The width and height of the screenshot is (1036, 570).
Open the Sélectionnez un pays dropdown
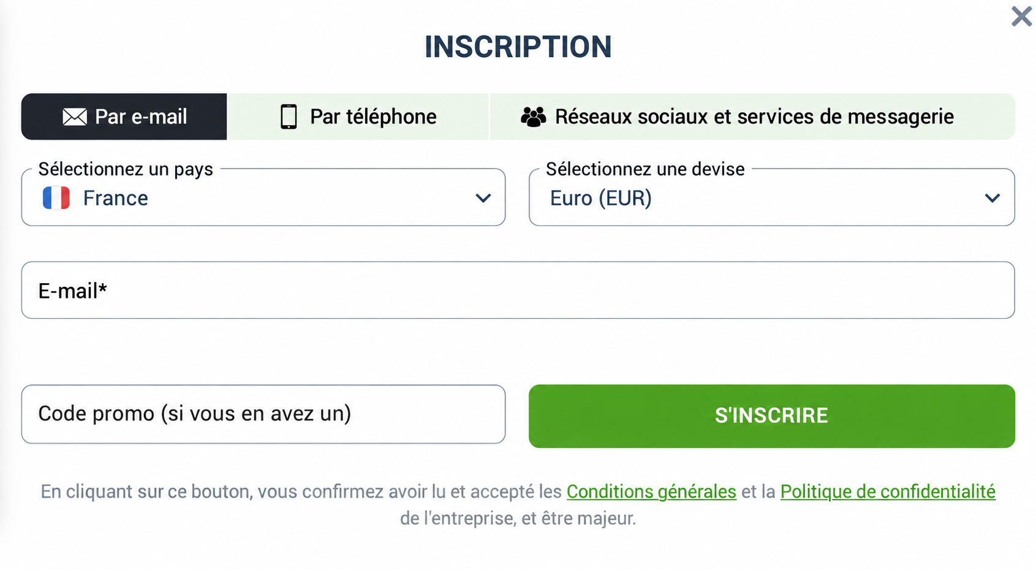click(263, 197)
